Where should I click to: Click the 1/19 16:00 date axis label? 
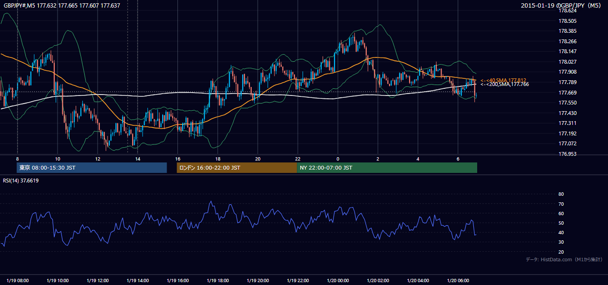pos(177,281)
